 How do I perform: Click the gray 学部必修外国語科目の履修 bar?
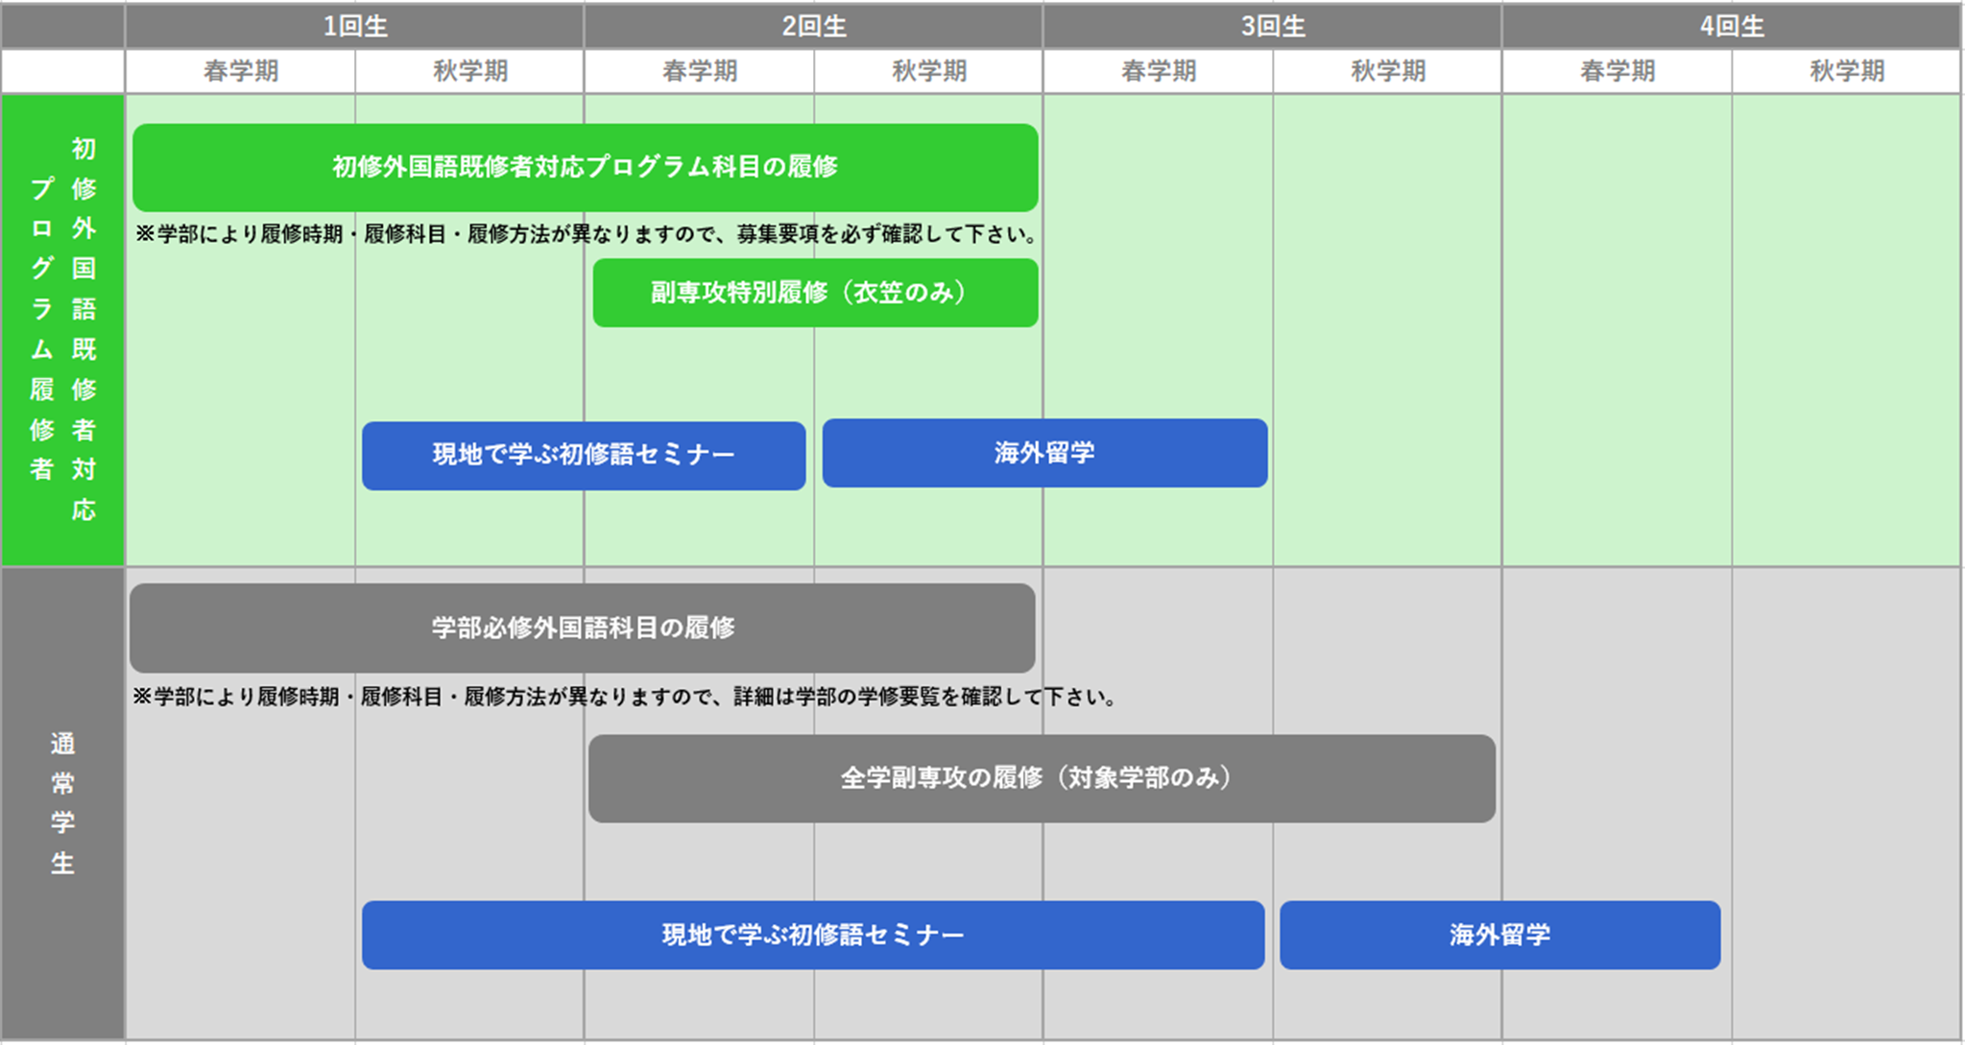583,628
